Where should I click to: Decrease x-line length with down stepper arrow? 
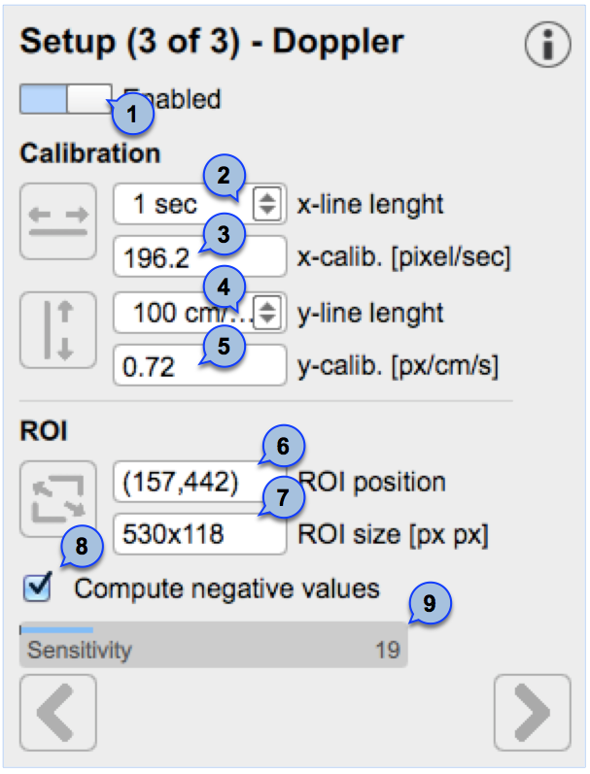pos(267,210)
